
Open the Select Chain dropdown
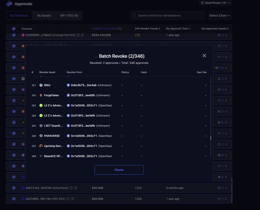point(219,16)
